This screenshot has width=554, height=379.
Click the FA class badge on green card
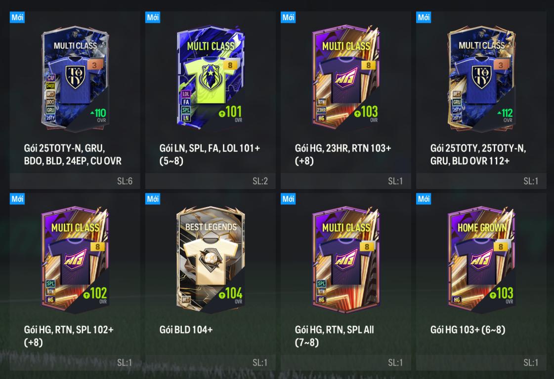click(x=186, y=102)
